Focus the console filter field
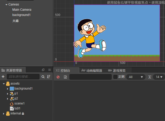Screen dimensions: 165x121 [x=91, y=77]
